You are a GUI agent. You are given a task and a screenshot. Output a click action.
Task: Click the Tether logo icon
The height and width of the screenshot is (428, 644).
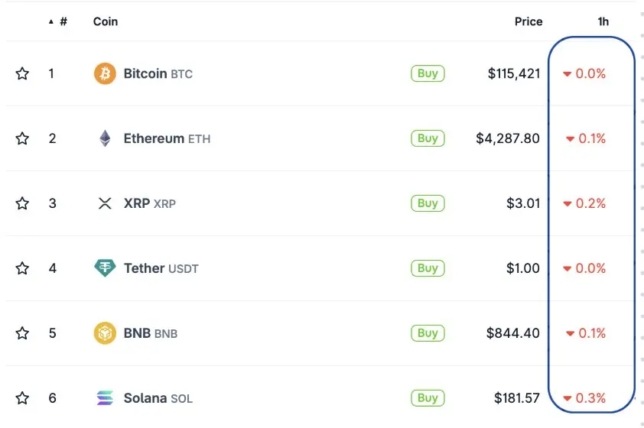[x=105, y=268]
